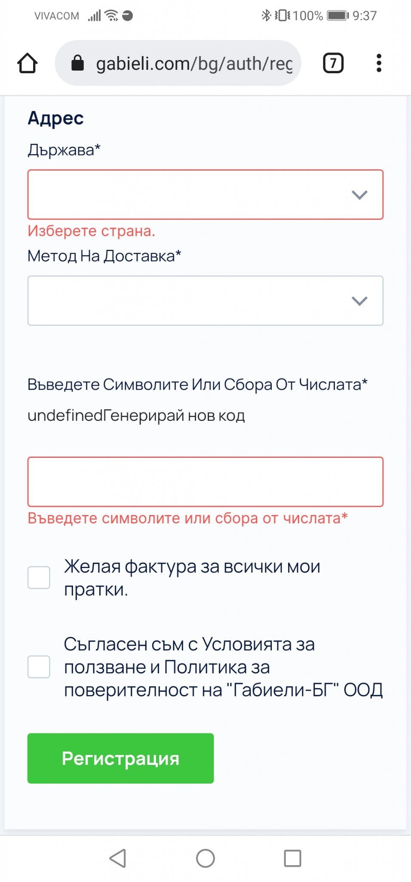Tap the Wi-Fi signal status icon
This screenshot has width=411, height=882.
pyautogui.click(x=112, y=16)
